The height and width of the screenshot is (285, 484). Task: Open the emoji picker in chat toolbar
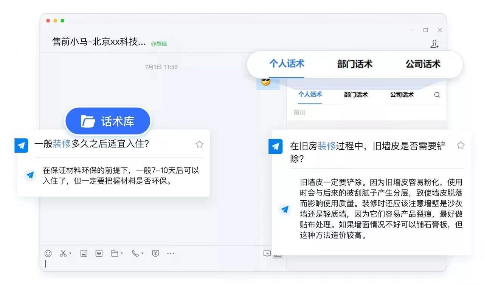coord(48,253)
